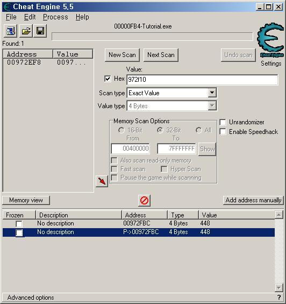
Task: Click No description in the pointer row
Action: point(55,232)
